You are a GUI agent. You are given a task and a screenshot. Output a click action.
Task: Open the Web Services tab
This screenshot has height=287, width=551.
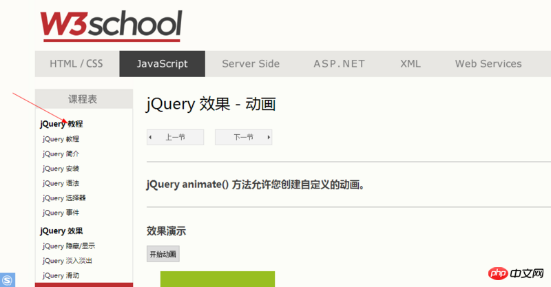coord(488,63)
